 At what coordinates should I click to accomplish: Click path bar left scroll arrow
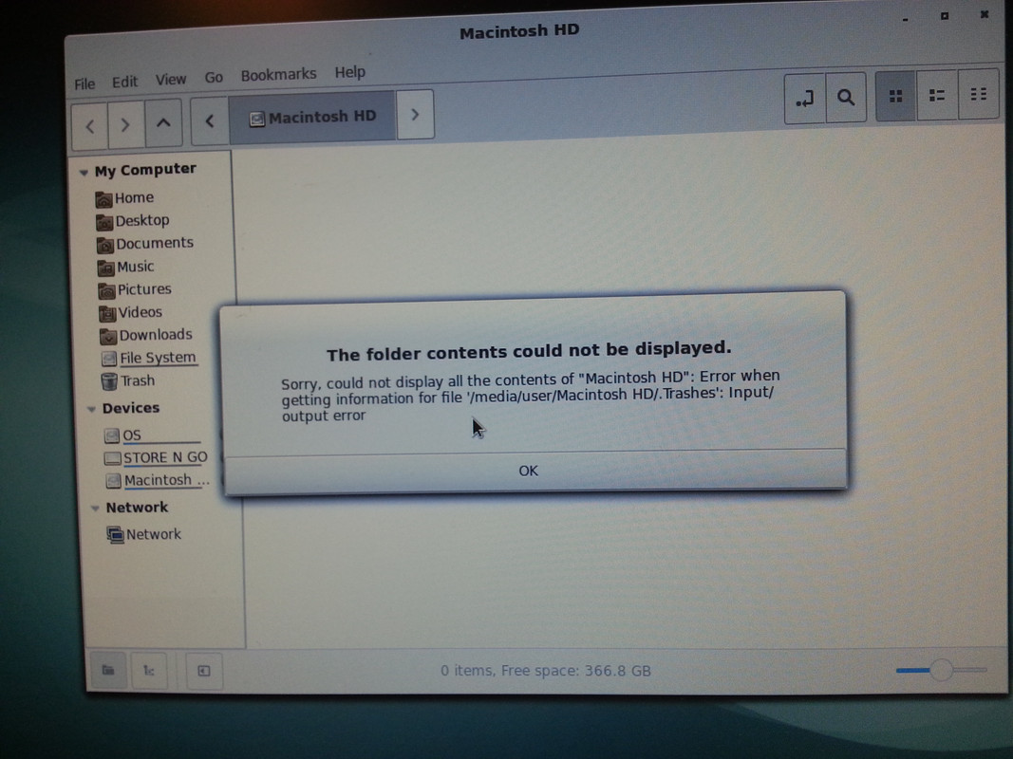pos(209,120)
